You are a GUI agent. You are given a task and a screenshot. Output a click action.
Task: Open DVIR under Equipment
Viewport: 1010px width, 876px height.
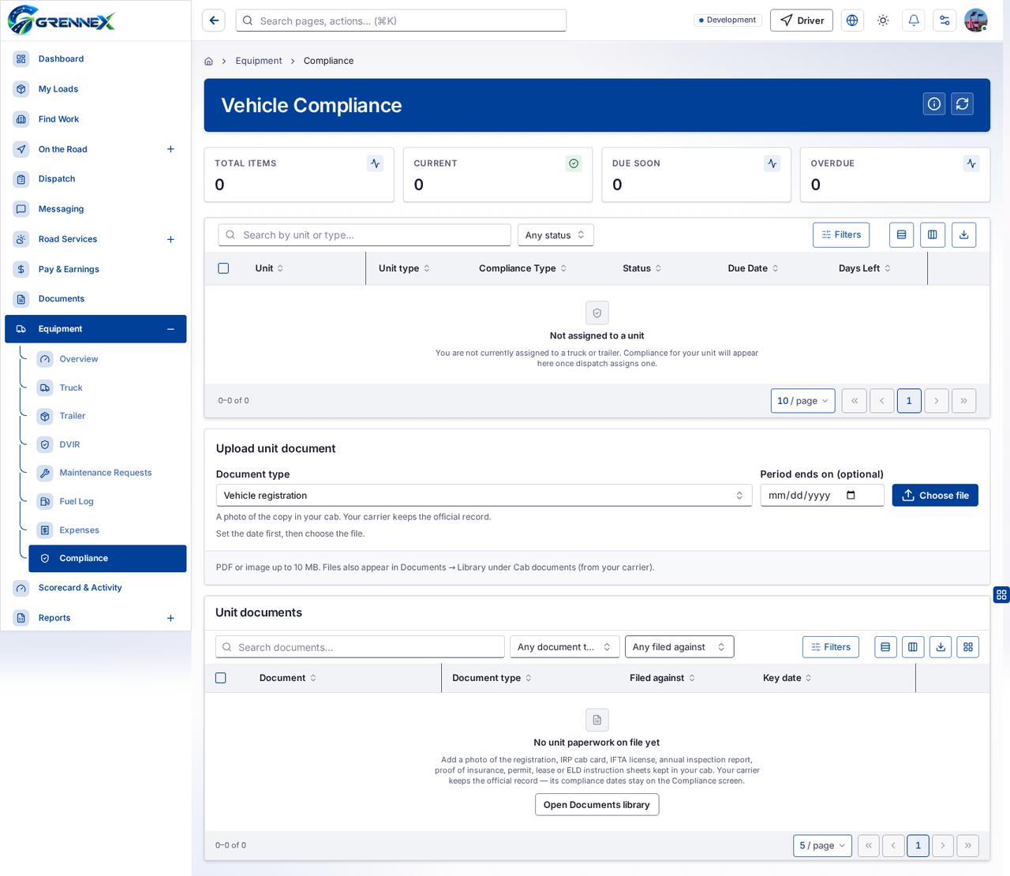107,445
